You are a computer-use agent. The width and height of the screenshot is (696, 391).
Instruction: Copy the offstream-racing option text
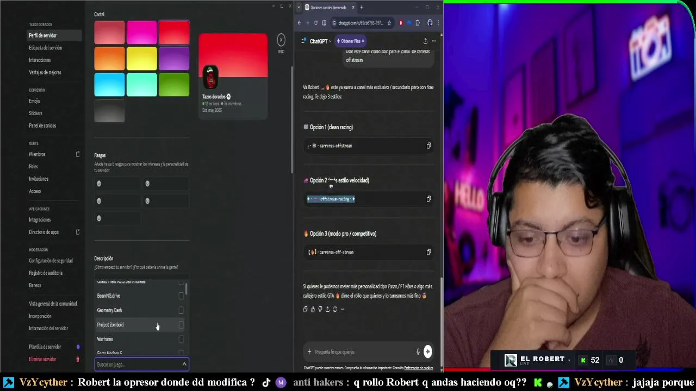pos(428,199)
